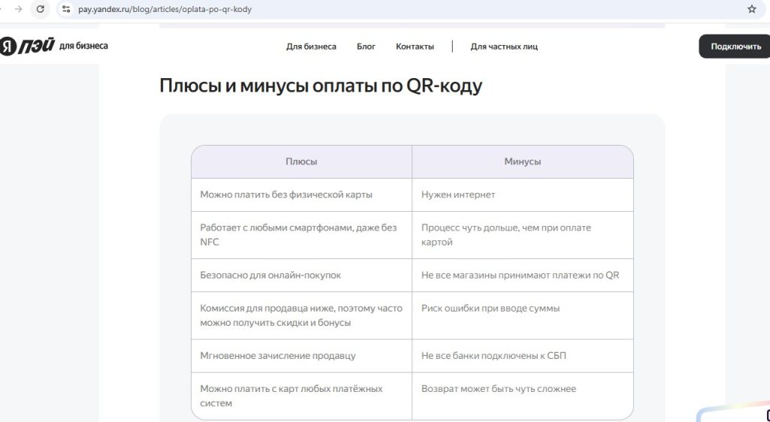Screen dimensions: 770x422
Task: Select cell 'Комиссия для продавца ниже'
Action: (x=302, y=315)
